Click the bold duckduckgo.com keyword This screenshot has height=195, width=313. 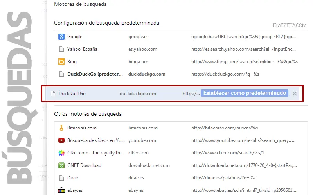tap(147, 74)
